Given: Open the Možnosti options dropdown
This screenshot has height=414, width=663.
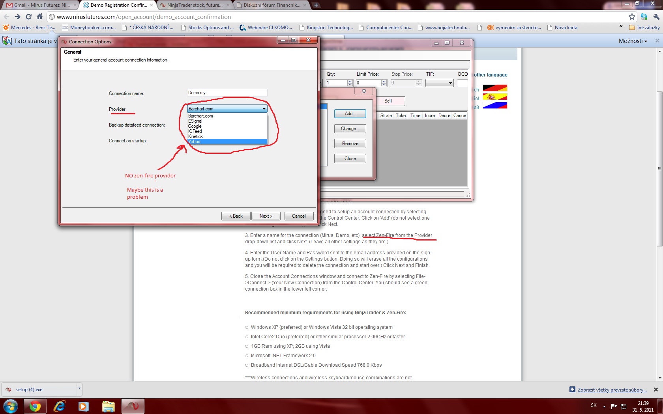Looking at the screenshot, I should (x=633, y=41).
